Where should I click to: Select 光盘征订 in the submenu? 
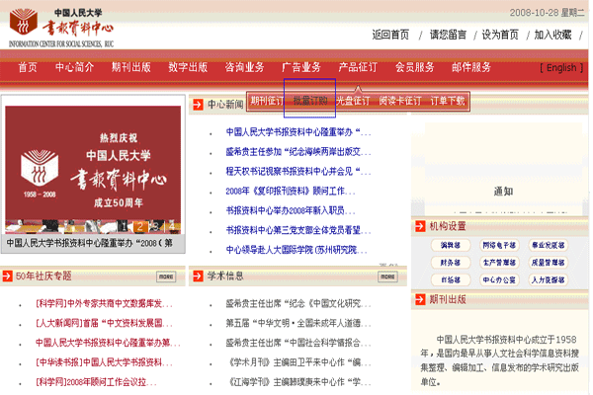(x=353, y=101)
